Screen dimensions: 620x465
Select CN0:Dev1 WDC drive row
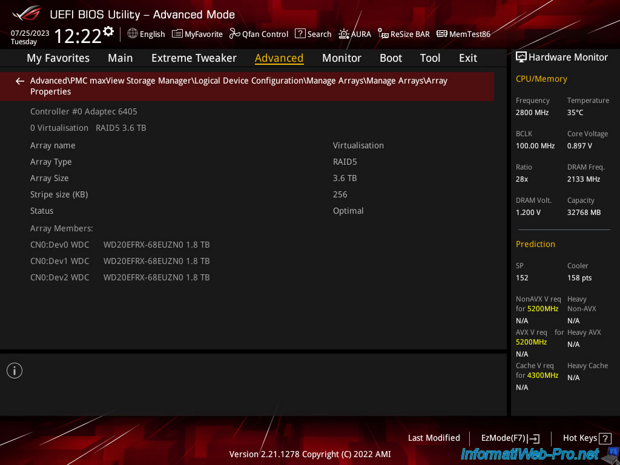click(120, 261)
